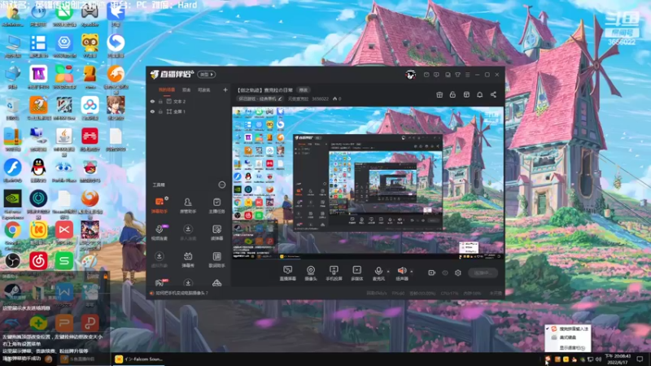Add screen capture source from bottom toolbar

(x=288, y=273)
